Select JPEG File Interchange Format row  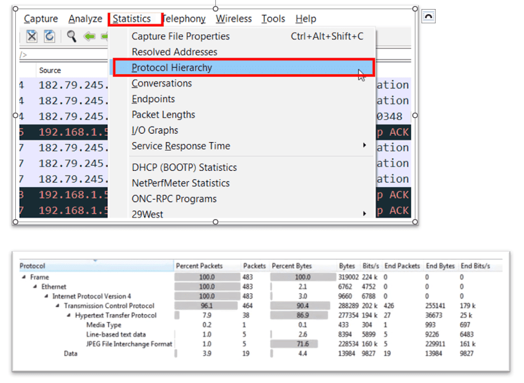pyautogui.click(x=260, y=344)
